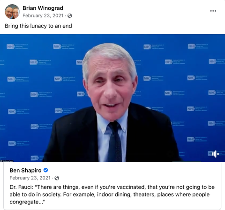
Task: Click Ben Shapiro's blue verified badge
Action: tap(45, 170)
